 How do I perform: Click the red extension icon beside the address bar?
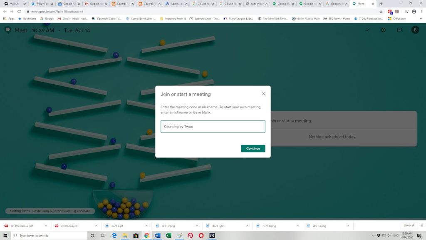click(x=390, y=12)
